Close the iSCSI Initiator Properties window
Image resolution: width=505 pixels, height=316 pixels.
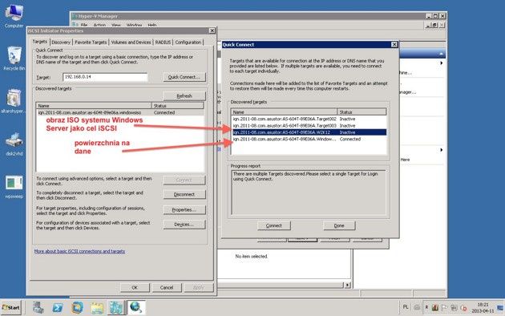click(x=212, y=30)
